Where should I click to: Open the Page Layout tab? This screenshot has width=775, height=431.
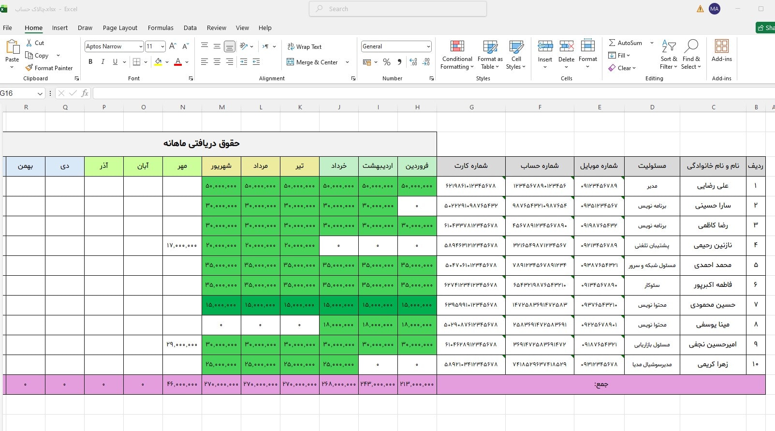click(x=120, y=28)
